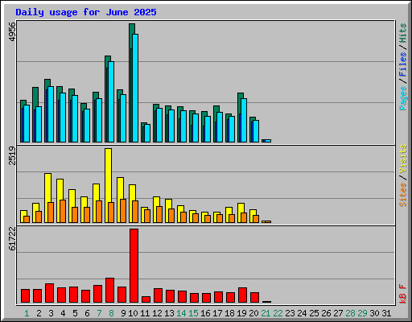Viewport: 412px width, 322px height.
Task: Click the red KB bar for day 8
Action: pos(109,291)
